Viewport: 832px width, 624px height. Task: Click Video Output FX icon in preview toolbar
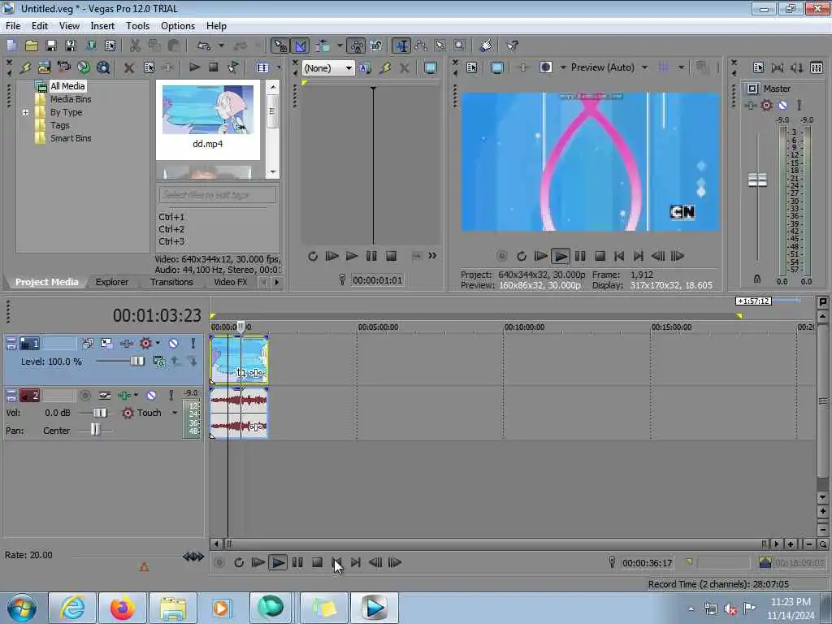tap(522, 67)
